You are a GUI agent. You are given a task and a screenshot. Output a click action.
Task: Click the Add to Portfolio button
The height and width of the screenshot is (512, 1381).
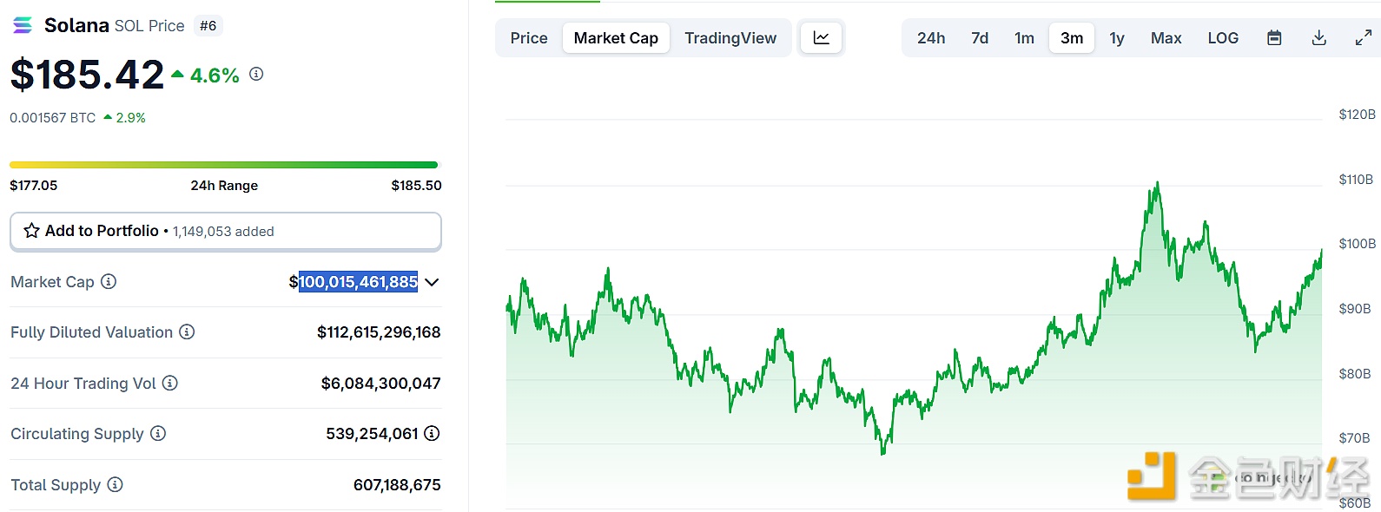pyautogui.click(x=226, y=231)
